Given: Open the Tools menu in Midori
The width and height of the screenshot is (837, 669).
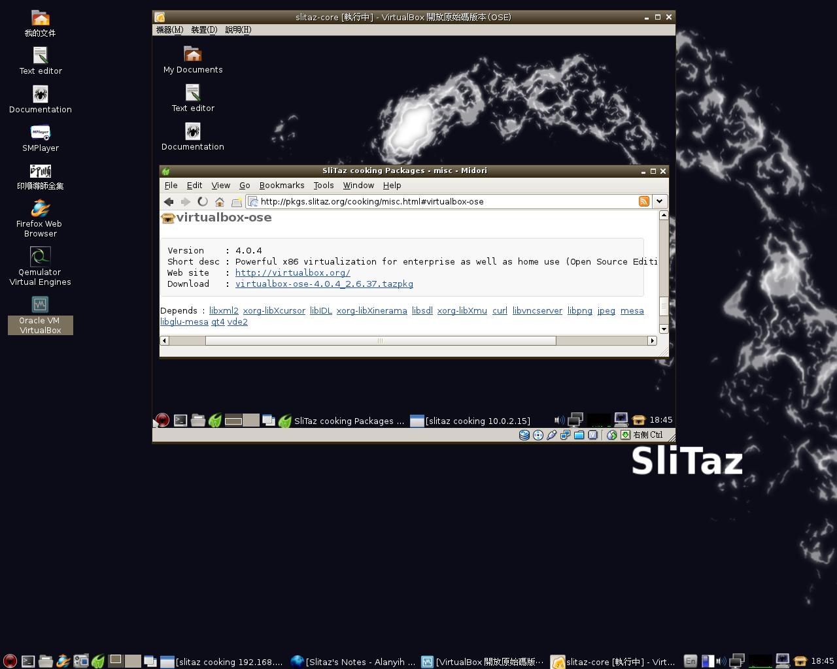Looking at the screenshot, I should [x=324, y=186].
